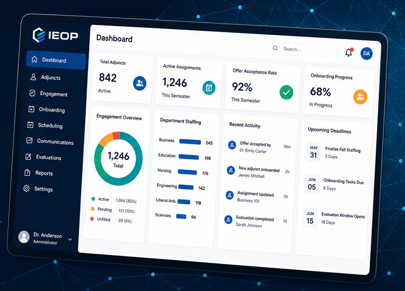Click the search magnifier icon
The height and width of the screenshot is (291, 405).
(x=275, y=48)
